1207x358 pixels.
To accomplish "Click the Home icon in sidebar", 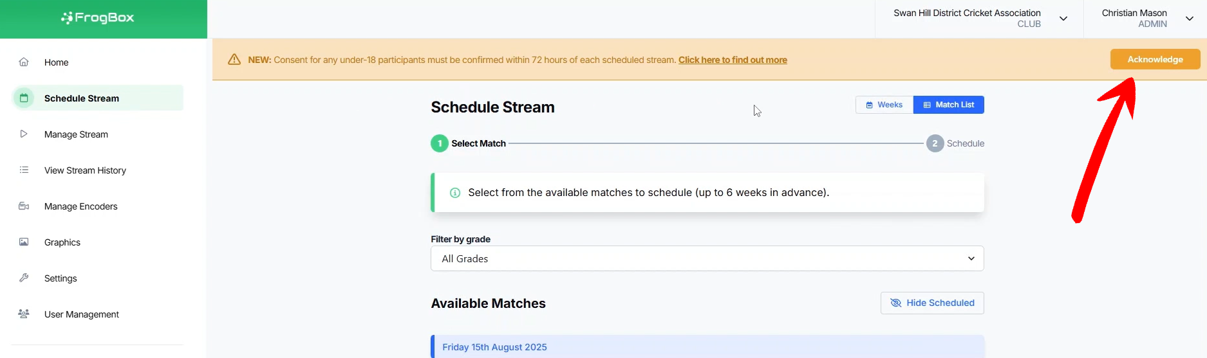I will 24,62.
